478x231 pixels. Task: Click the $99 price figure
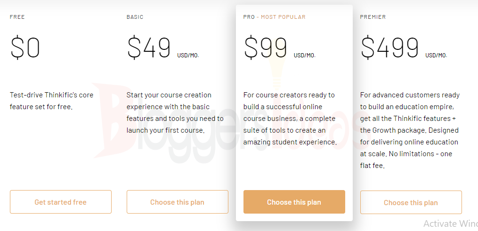coord(266,48)
